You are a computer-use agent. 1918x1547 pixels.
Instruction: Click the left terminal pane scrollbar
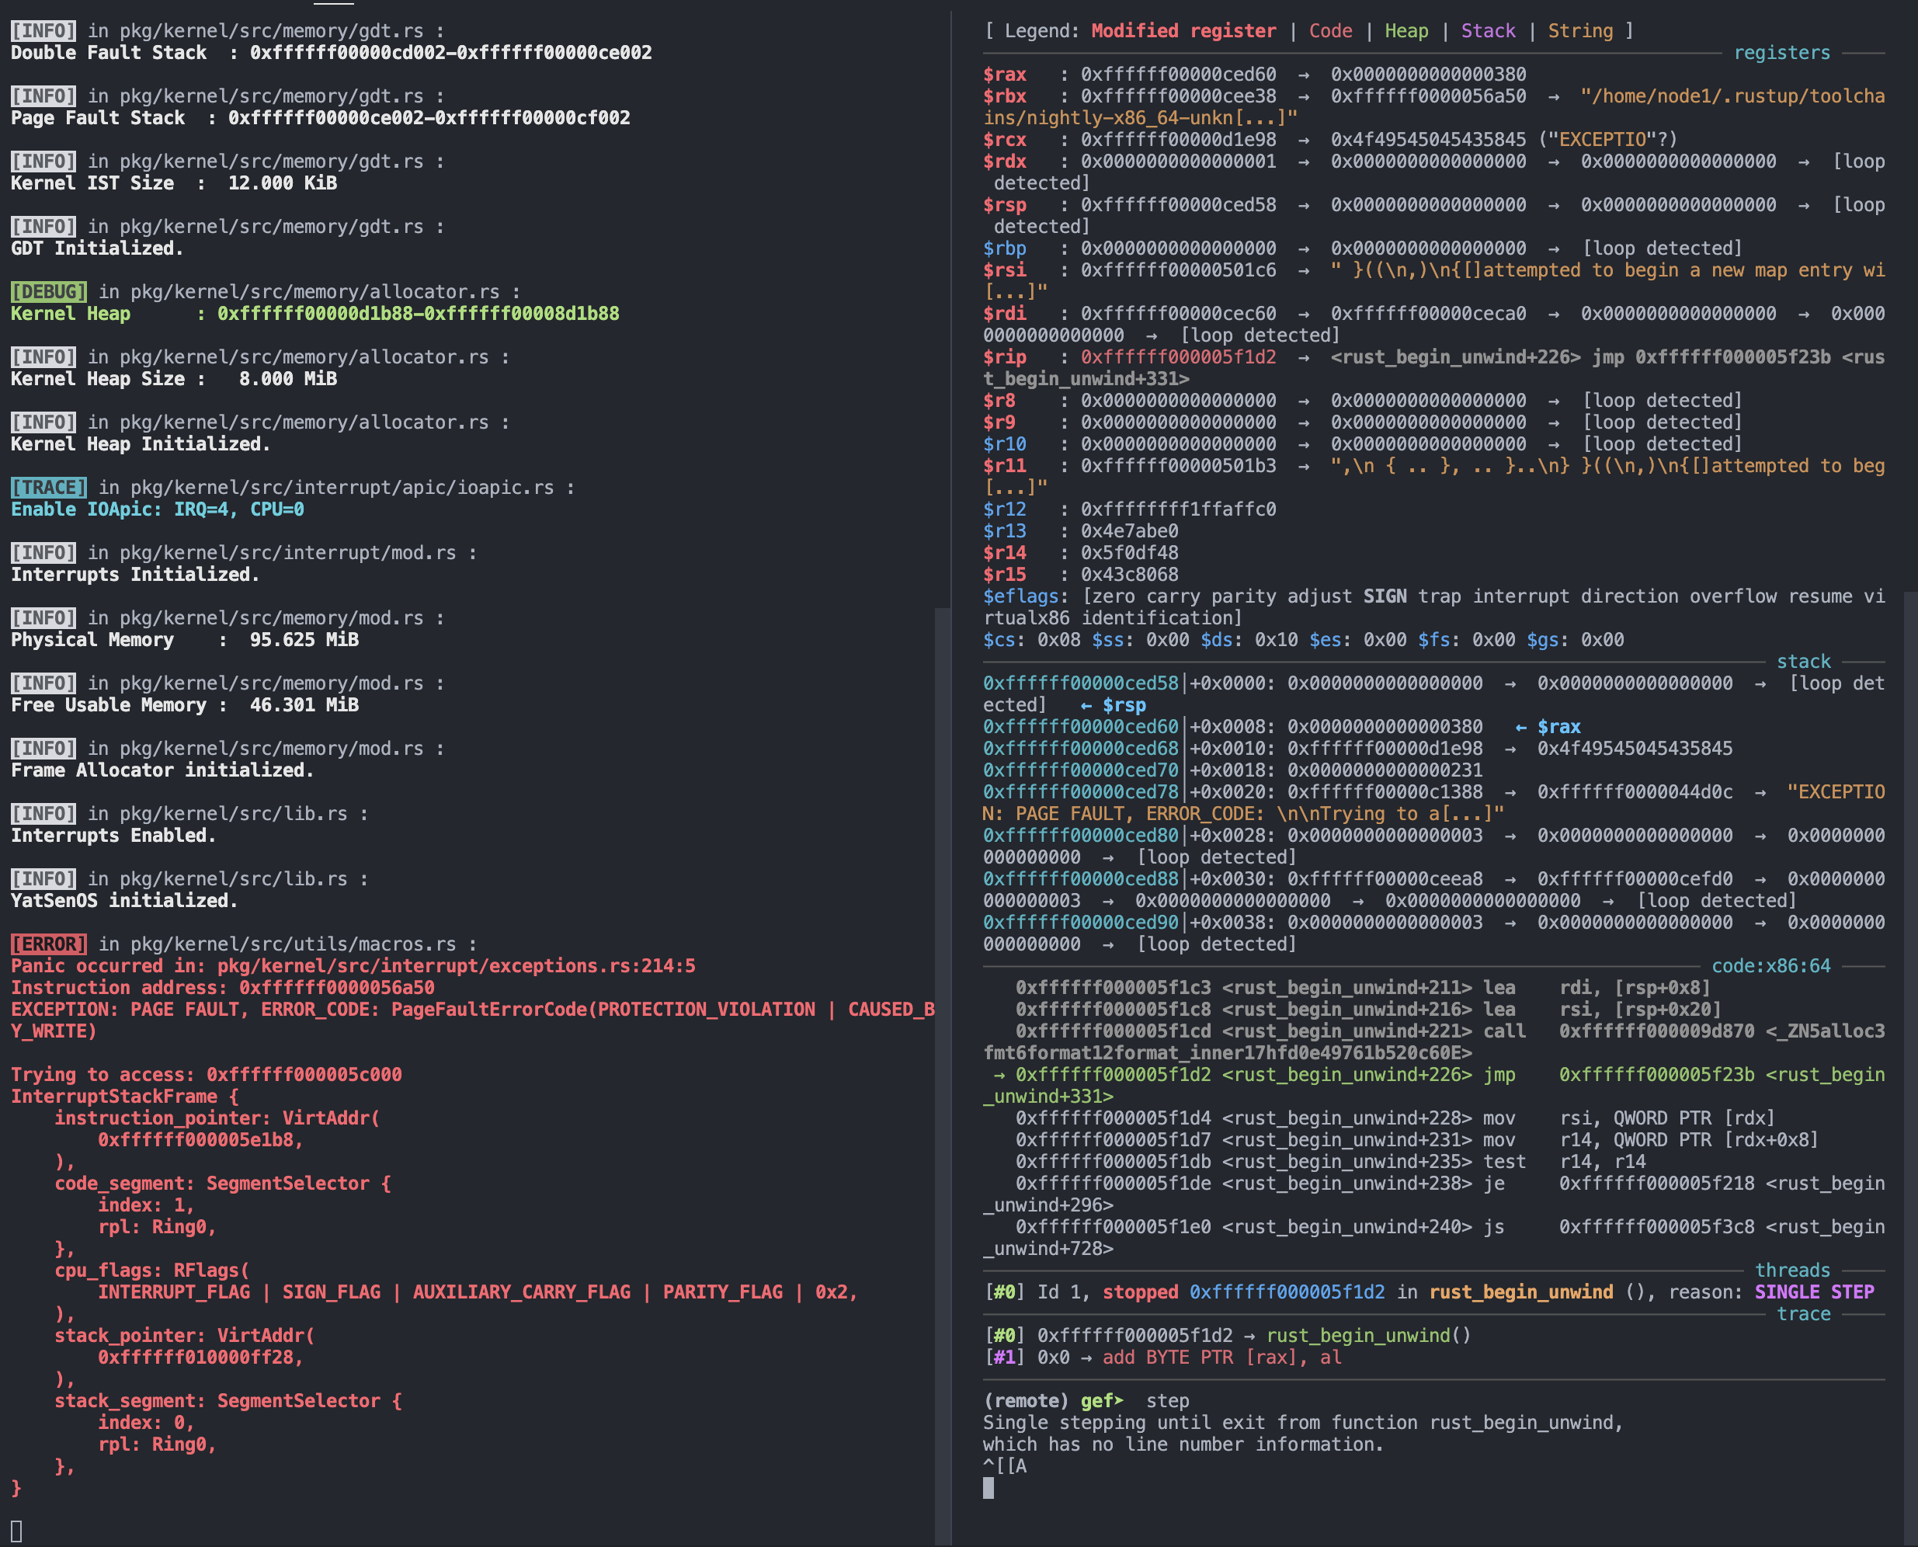(943, 1076)
